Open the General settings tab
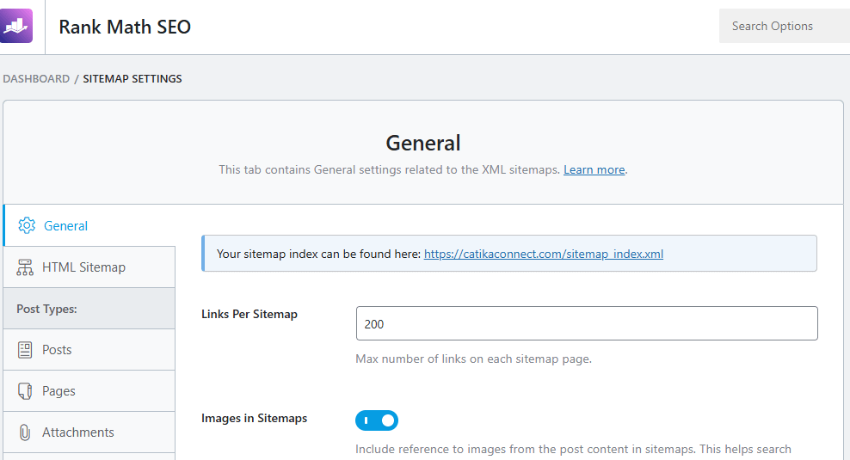The image size is (850, 460). point(65,226)
